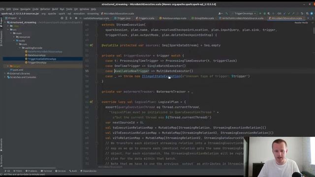Viewport: 315px width, 177px height.
Task: Open Search Everywhere magnifier icon
Action: (x=307, y=13)
